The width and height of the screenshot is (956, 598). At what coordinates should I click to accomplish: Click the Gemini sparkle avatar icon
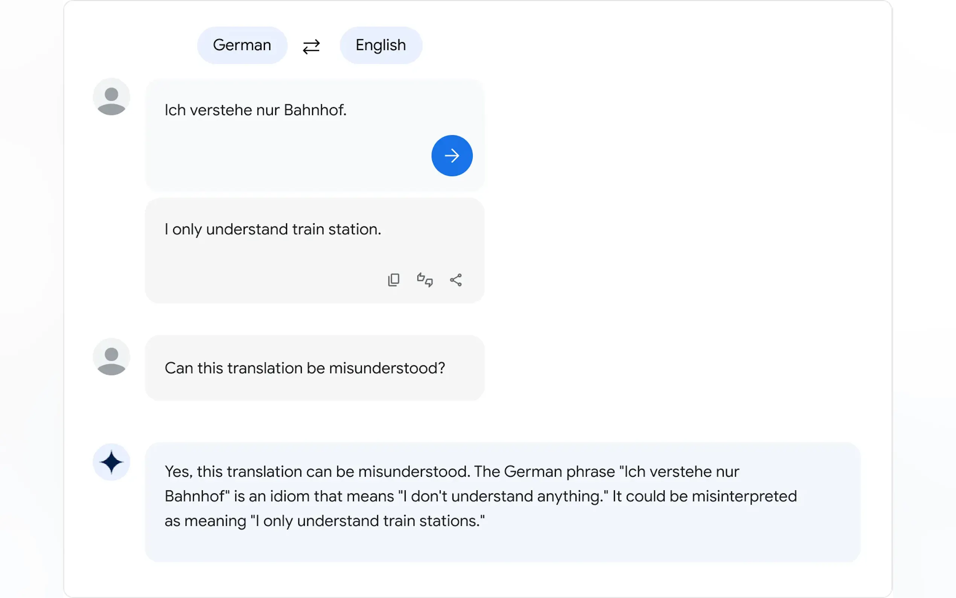click(111, 462)
